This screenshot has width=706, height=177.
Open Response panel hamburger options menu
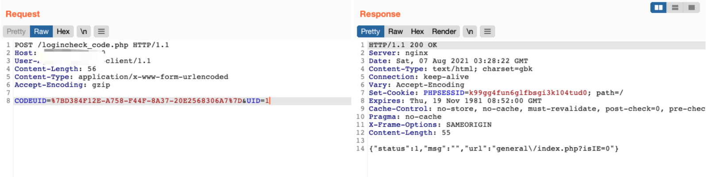point(487,31)
